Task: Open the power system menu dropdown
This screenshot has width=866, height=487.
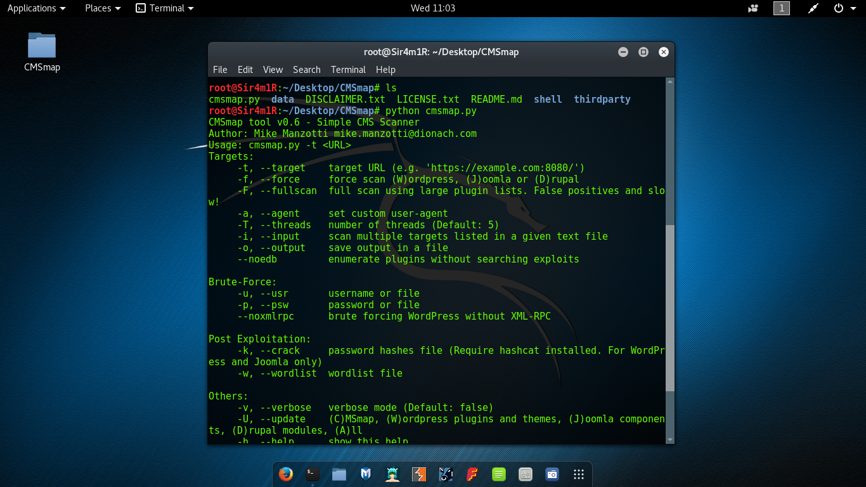Action: (x=843, y=8)
